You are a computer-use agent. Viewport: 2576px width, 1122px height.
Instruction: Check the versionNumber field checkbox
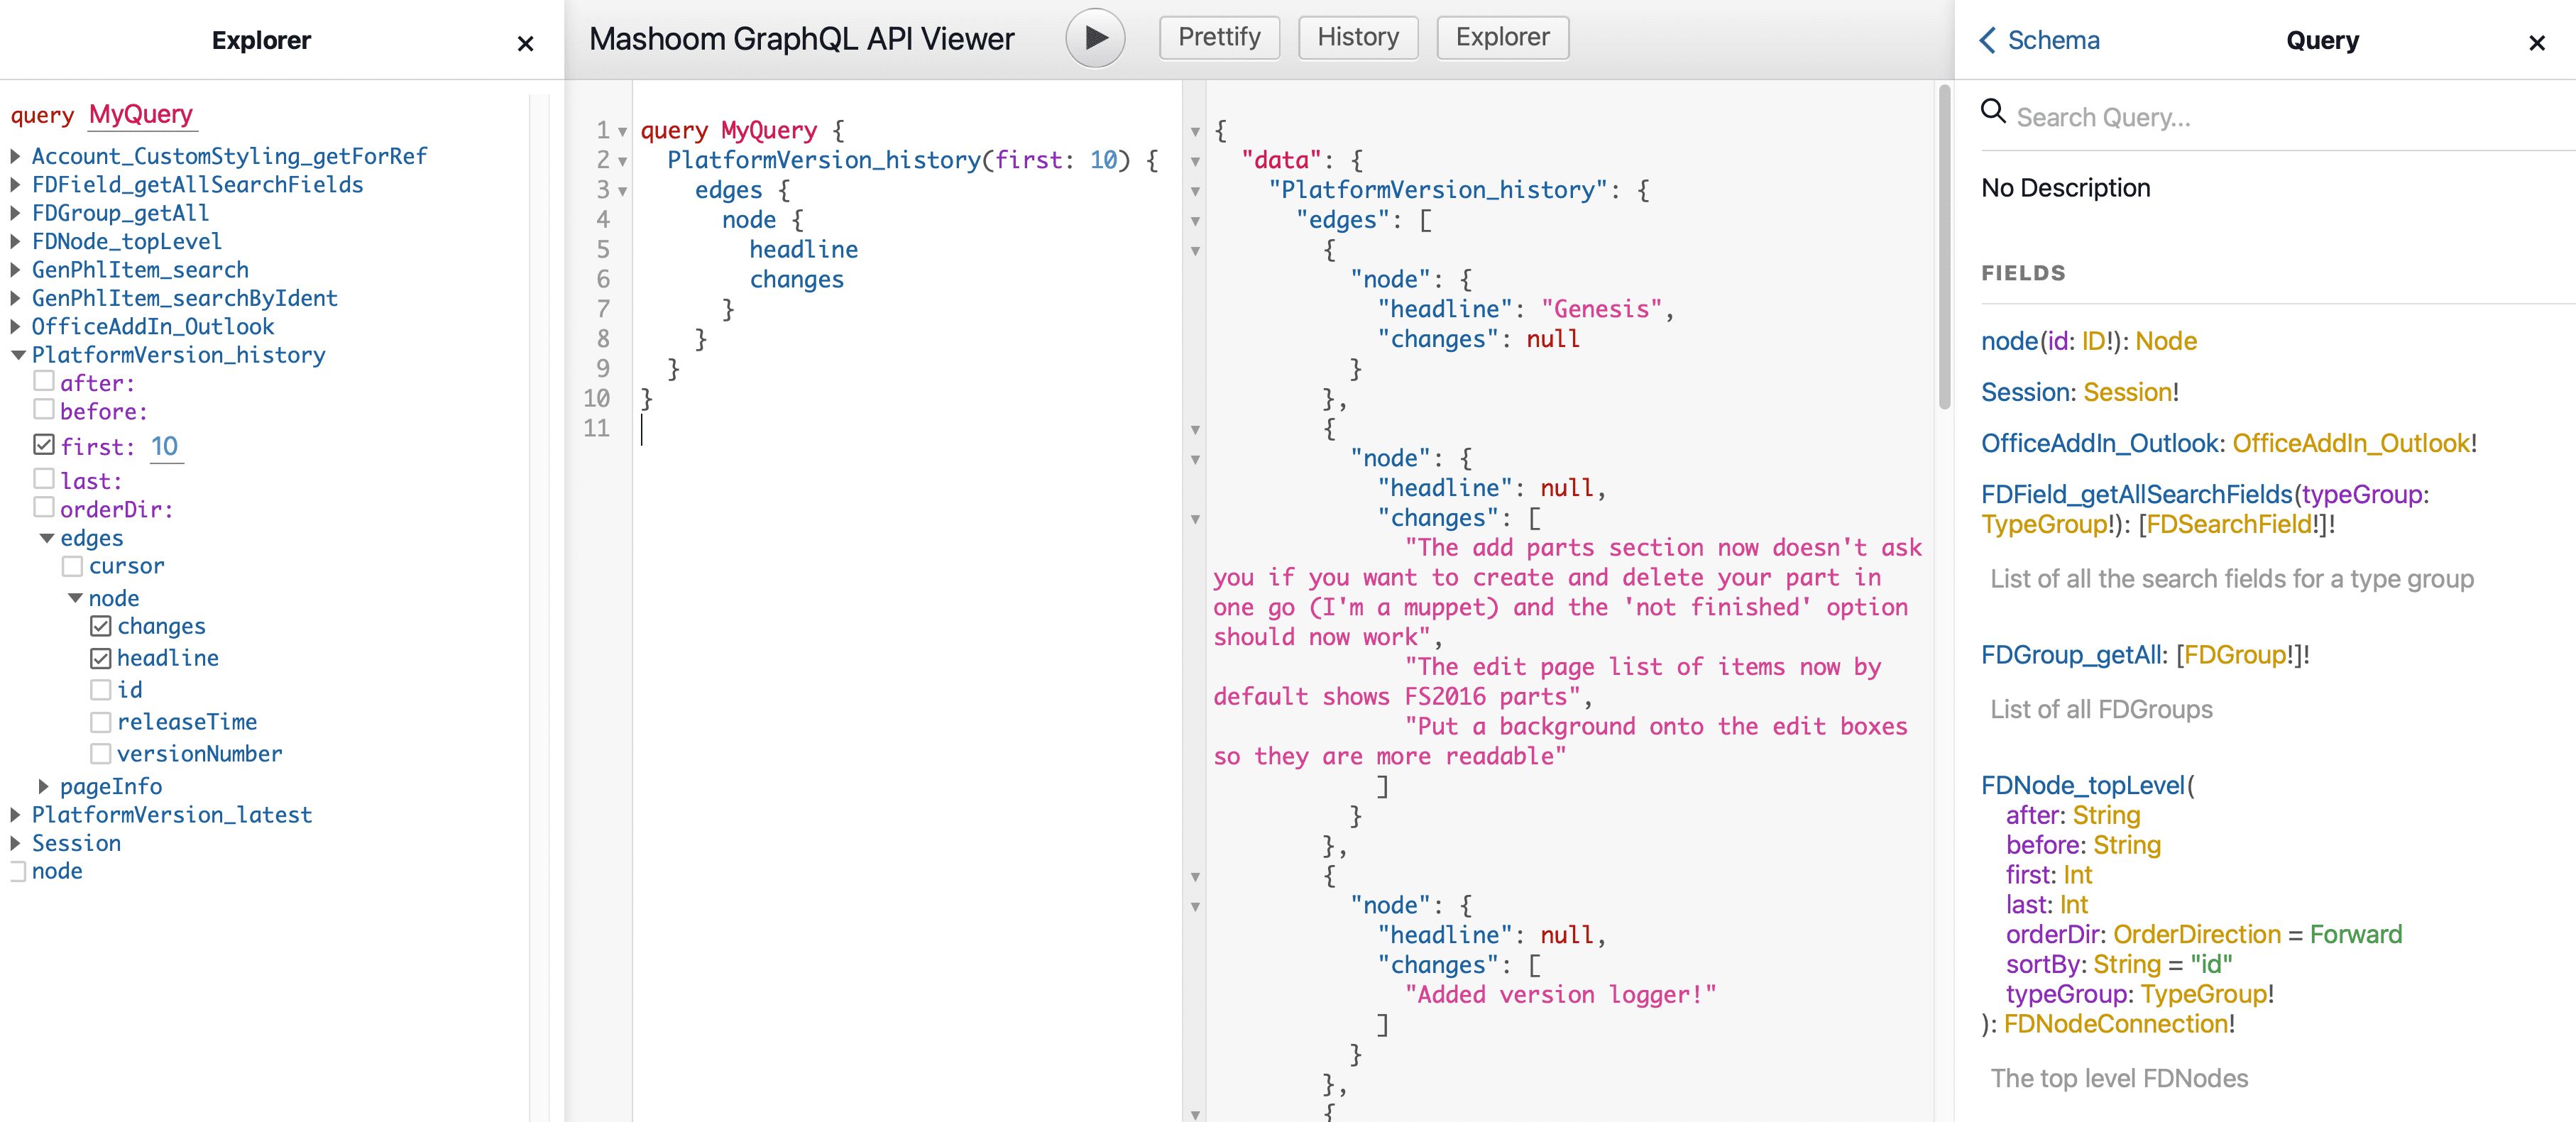[101, 753]
